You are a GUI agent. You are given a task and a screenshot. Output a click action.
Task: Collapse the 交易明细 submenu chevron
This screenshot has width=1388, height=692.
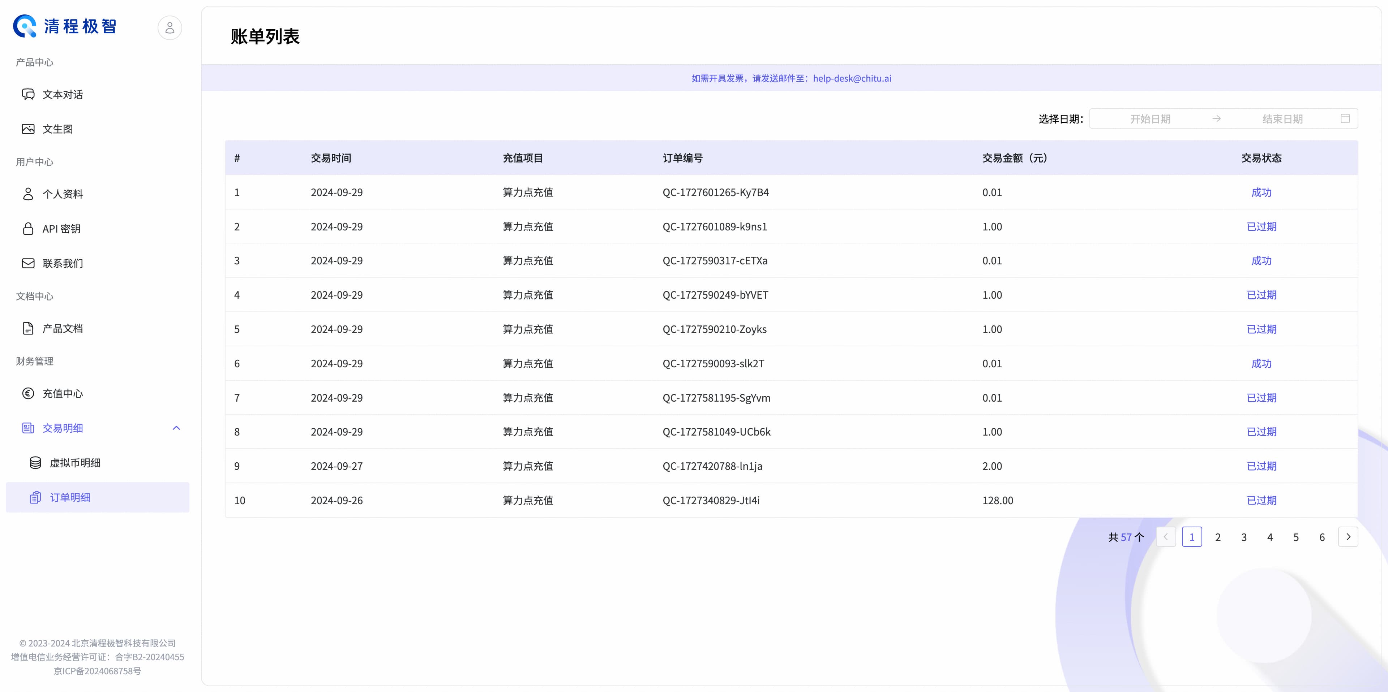point(176,428)
